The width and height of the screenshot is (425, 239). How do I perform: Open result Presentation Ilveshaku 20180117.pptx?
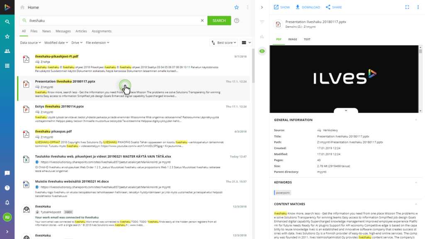(65, 81)
